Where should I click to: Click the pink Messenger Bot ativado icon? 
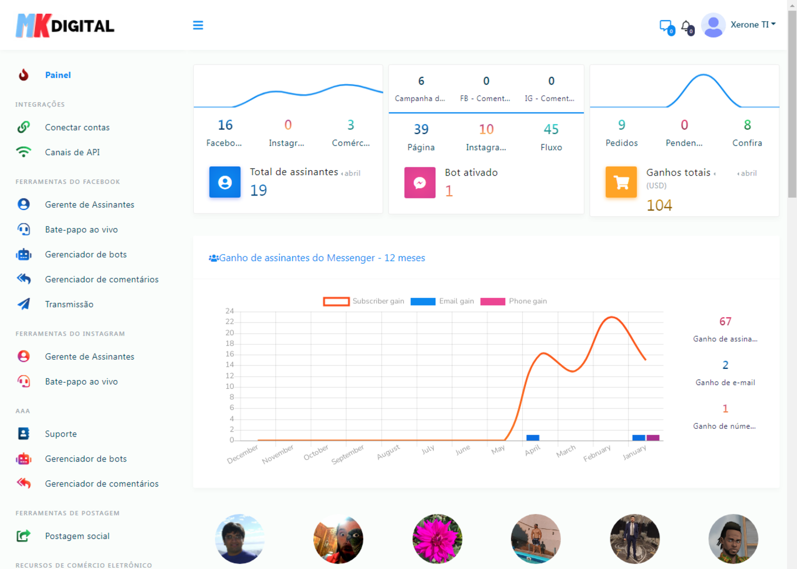pos(419,183)
